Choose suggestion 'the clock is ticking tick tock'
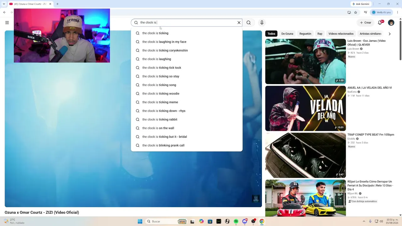Viewport: 402px width, 226px height. [187, 67]
